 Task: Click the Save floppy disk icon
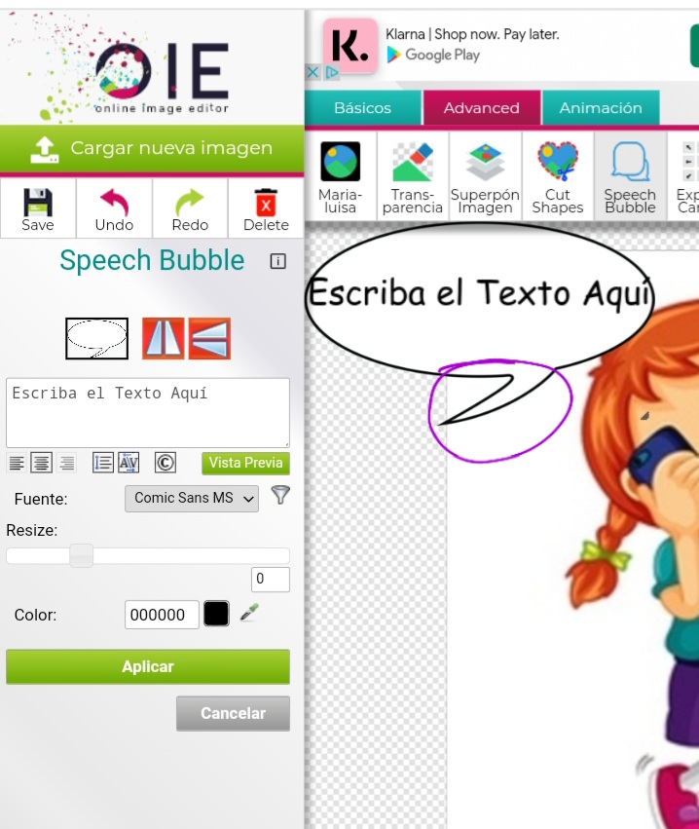(38, 208)
